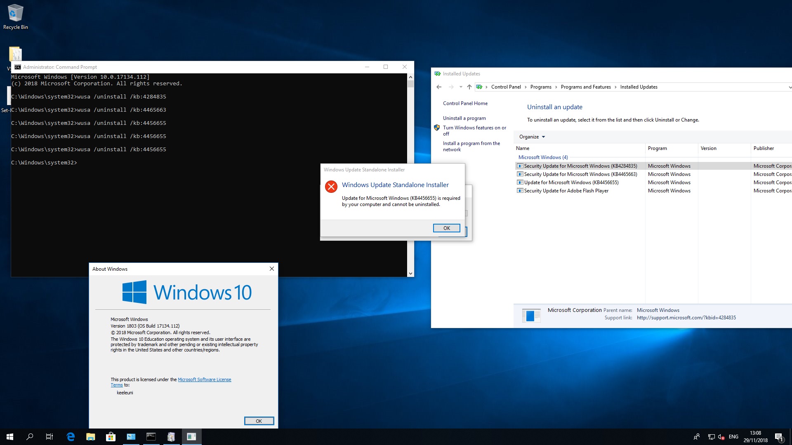
Task: Expand chevron after Programs and Features breadcrumb
Action: (x=615, y=87)
